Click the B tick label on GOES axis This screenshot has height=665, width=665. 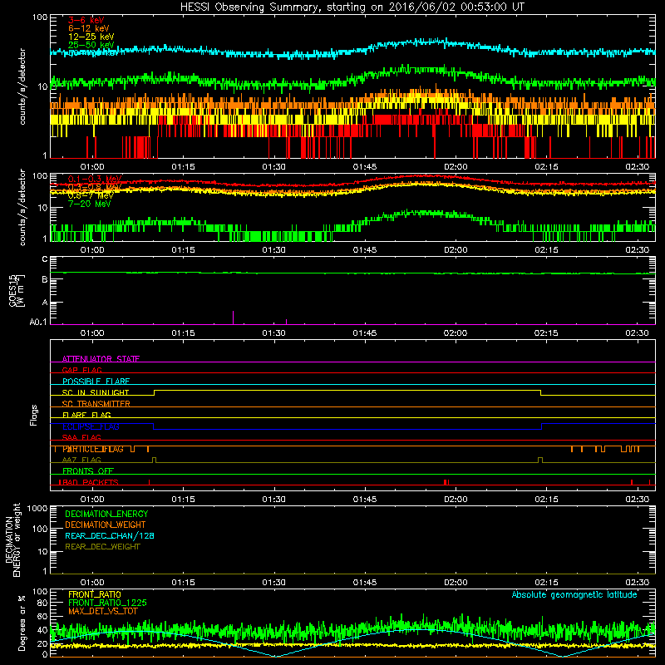(45, 279)
